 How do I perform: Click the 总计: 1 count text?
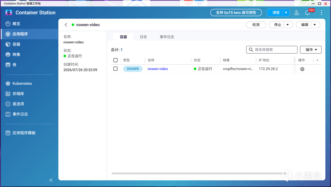click(117, 50)
